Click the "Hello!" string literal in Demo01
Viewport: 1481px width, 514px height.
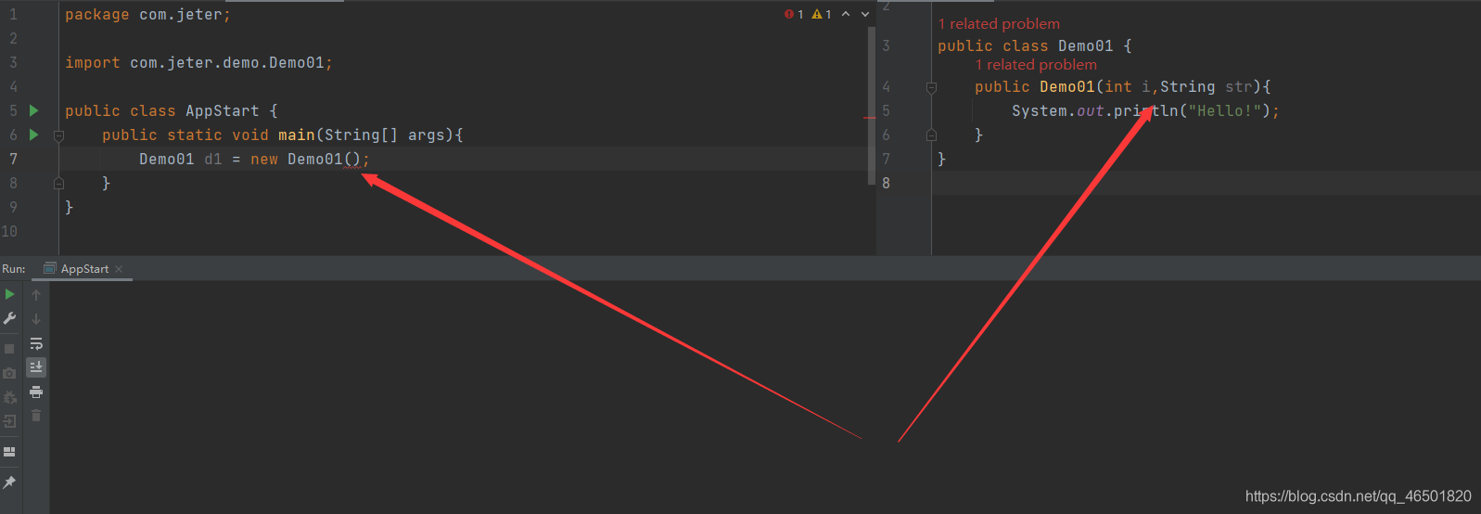point(1224,111)
